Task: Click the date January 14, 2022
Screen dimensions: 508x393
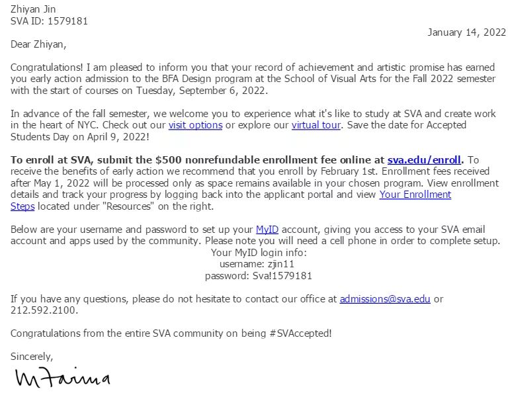Action: tap(466, 32)
